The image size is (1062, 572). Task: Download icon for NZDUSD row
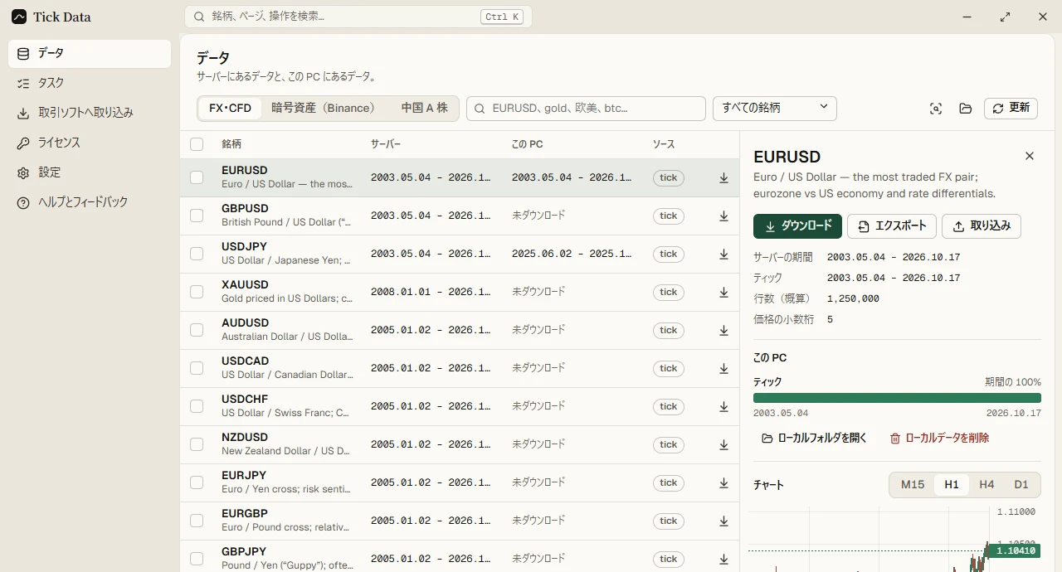click(723, 444)
